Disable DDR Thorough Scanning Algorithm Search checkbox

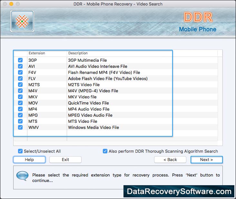click(x=105, y=151)
